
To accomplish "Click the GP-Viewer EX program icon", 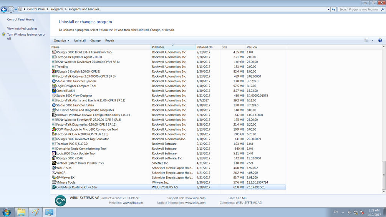I will coord(54,177).
